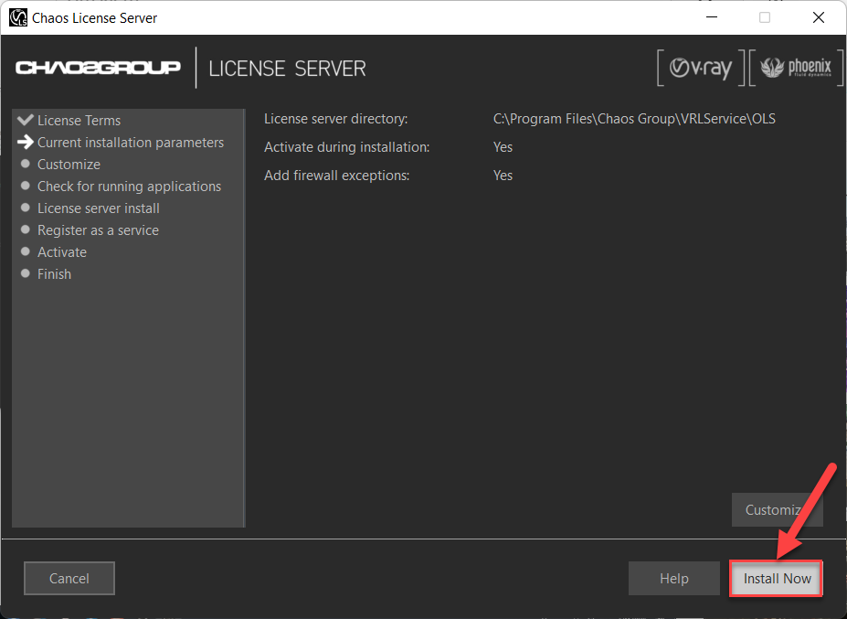Viewport: 847px width, 619px height.
Task: Click the License server directory label
Action: (336, 119)
